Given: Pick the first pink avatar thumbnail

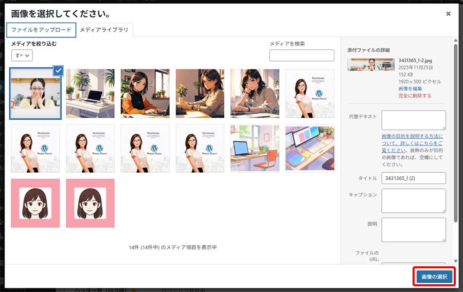Looking at the screenshot, I should pyautogui.click(x=35, y=203).
